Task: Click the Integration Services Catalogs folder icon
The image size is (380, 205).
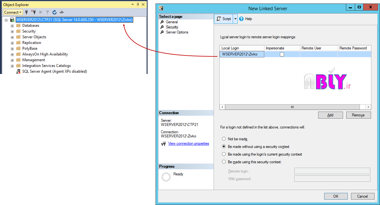Action: tap(18, 66)
